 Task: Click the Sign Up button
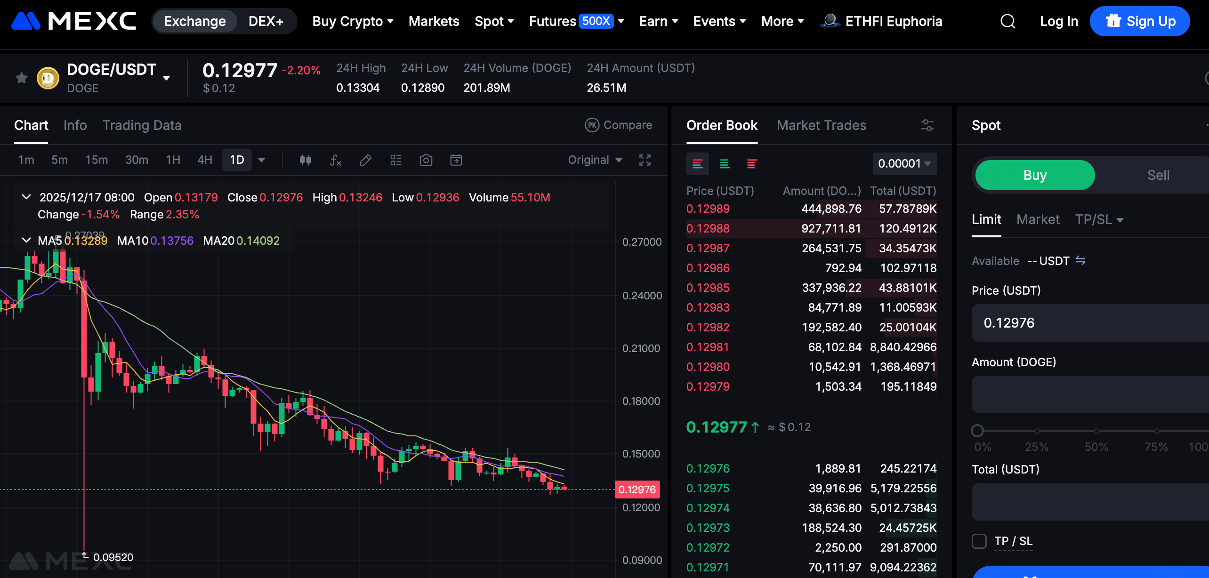[x=1139, y=21]
